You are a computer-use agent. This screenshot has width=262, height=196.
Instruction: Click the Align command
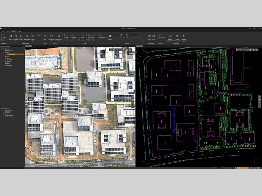coord(100,35)
